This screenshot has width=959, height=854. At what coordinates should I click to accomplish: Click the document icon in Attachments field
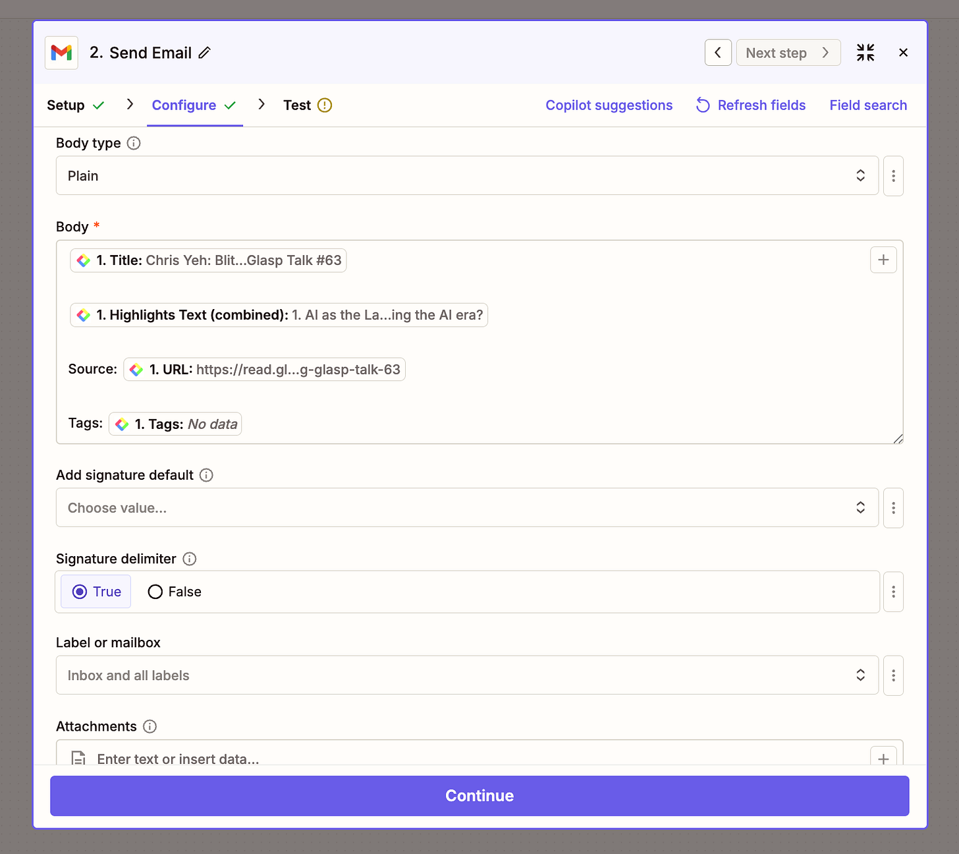(x=78, y=758)
